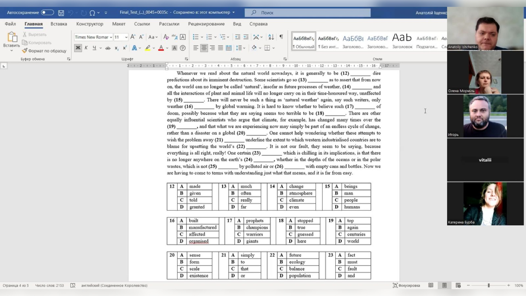The height and width of the screenshot is (296, 526).
Task: Toggle bold formatting (Ж)
Action: 78,48
